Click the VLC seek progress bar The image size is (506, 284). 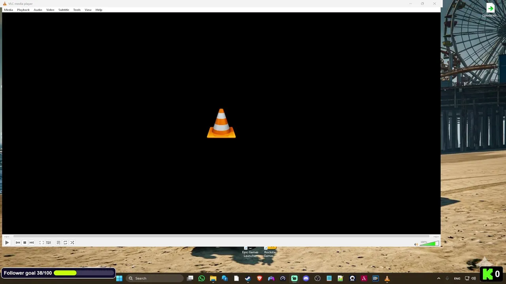221,237
